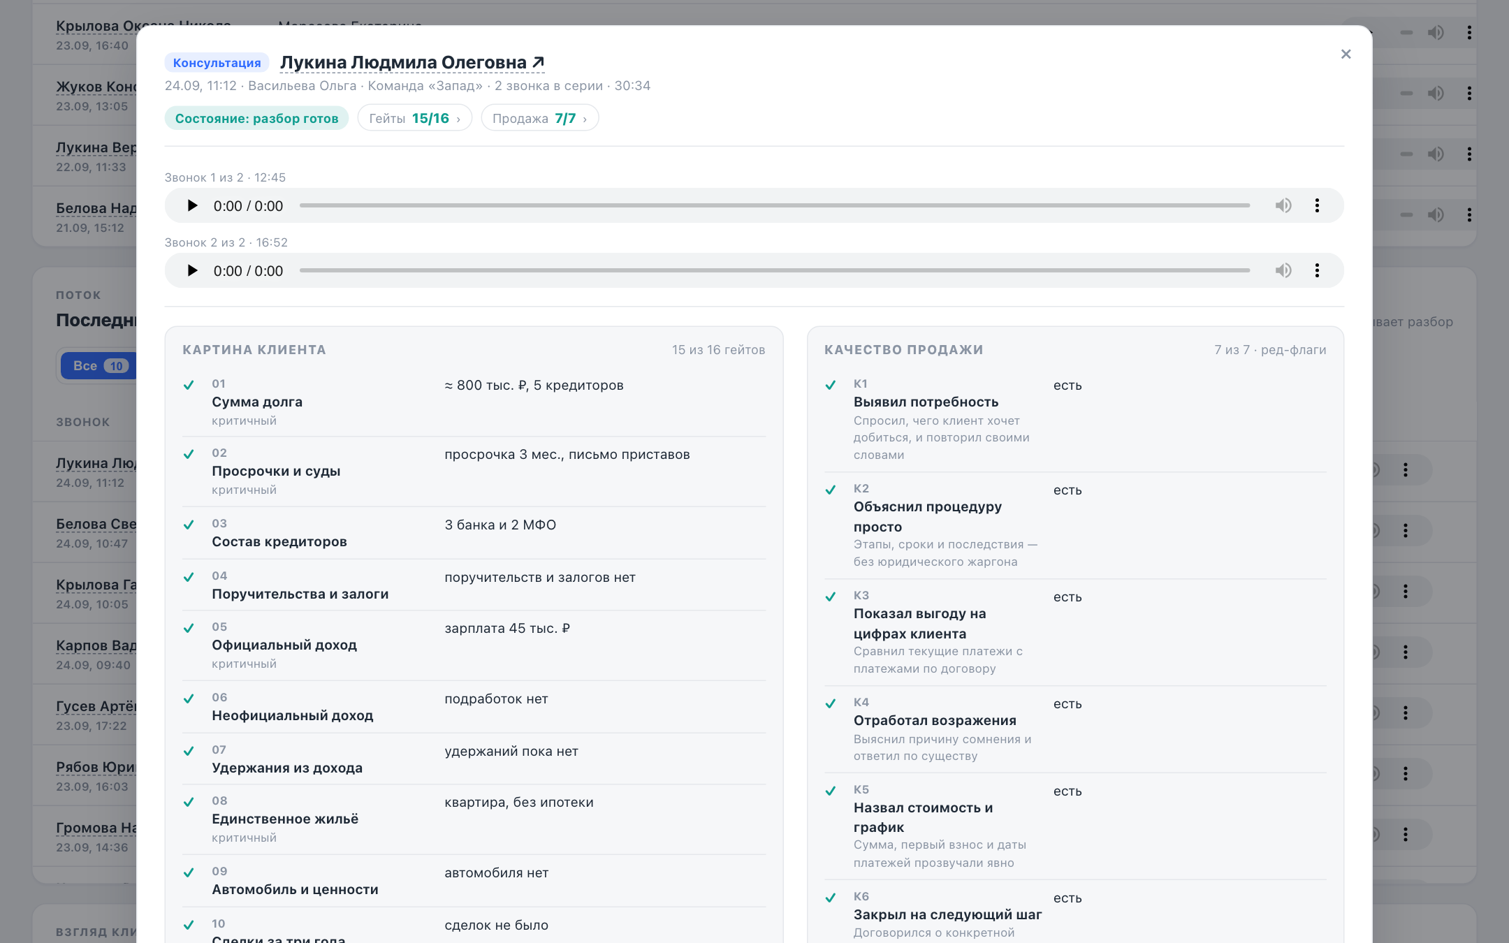Open row menu for the 23.09, 16:03 background call
The height and width of the screenshot is (943, 1509).
coord(1406,773)
